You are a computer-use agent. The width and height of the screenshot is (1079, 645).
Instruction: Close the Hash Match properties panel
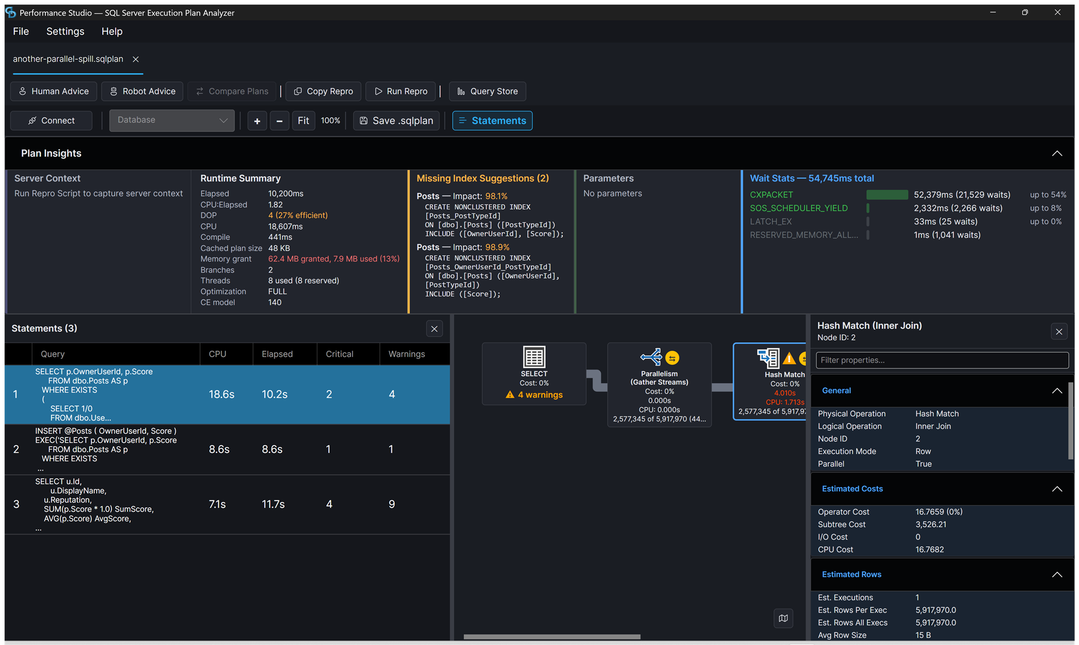1059,332
